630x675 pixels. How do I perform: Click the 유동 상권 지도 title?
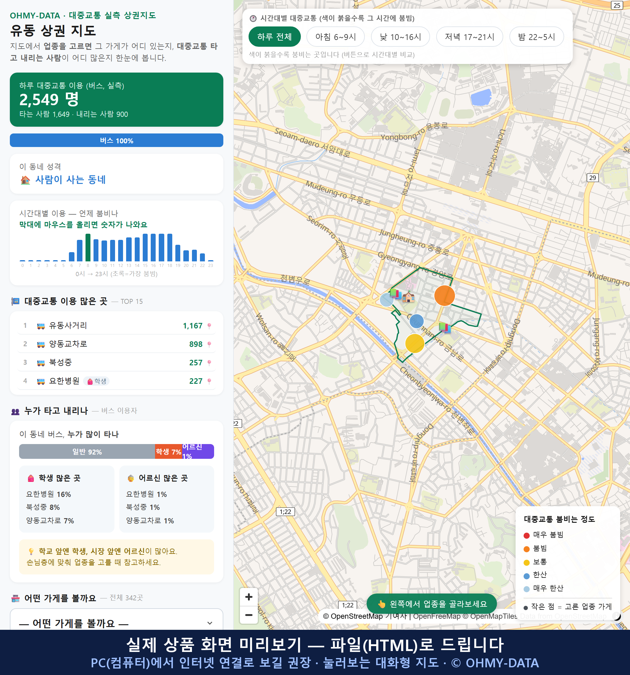pyautogui.click(x=53, y=30)
